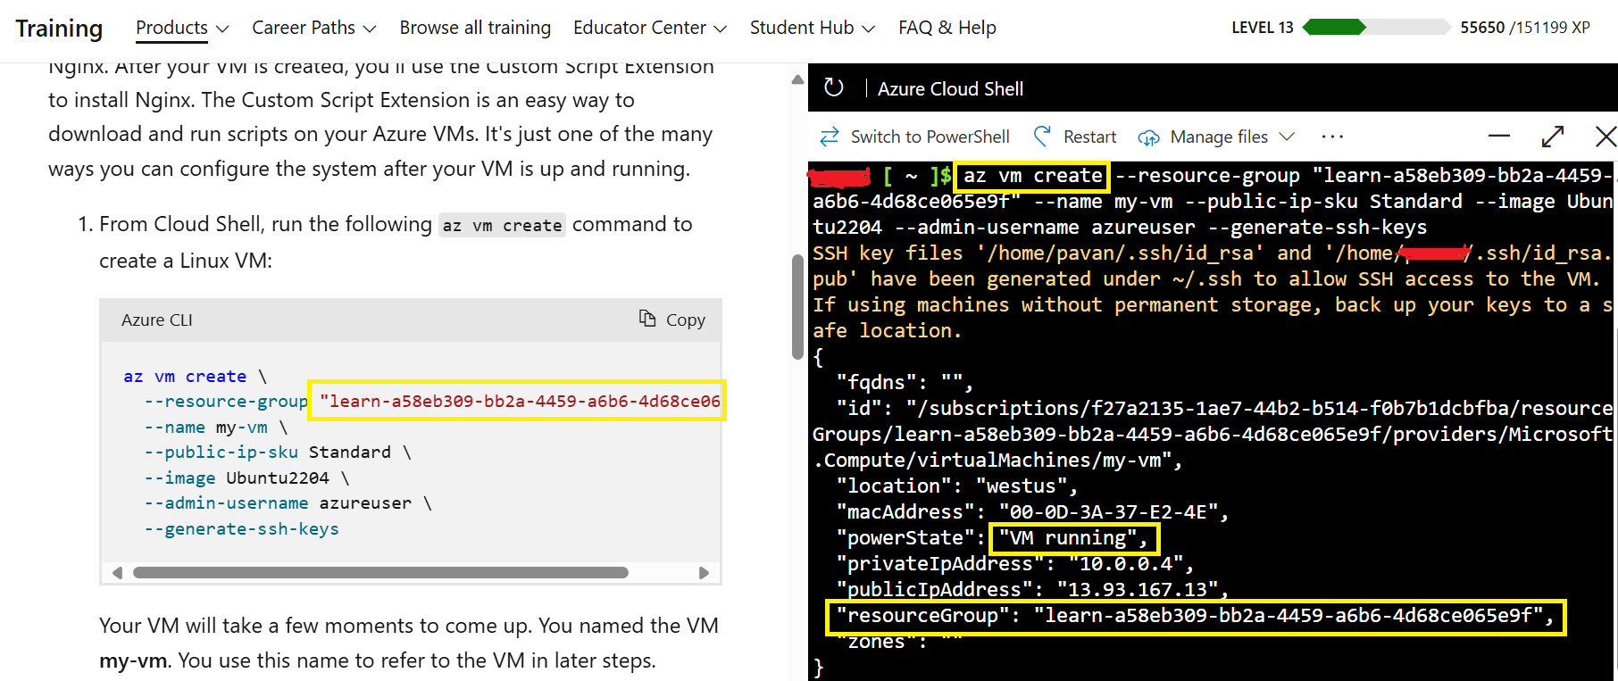Click the --resource-group line in code block
Image resolution: width=1618 pixels, height=681 pixels.
coord(432,402)
